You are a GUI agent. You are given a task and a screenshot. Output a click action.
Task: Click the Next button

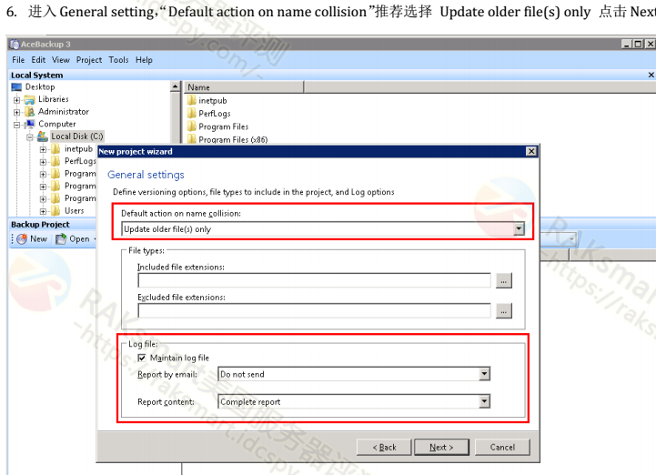441,448
